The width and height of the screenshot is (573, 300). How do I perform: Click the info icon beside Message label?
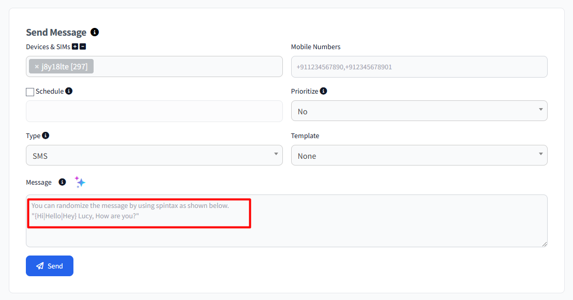[62, 182]
